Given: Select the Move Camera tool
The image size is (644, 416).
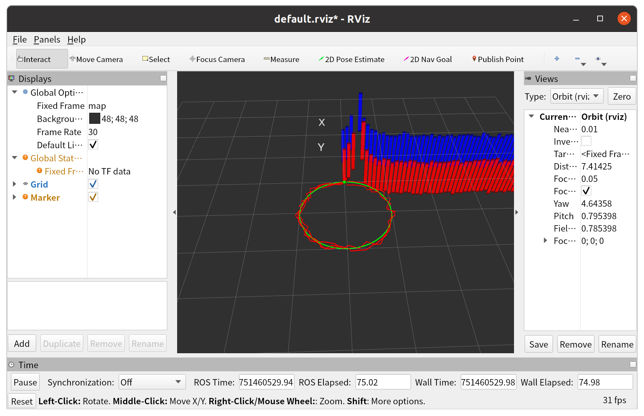Looking at the screenshot, I should (x=96, y=59).
